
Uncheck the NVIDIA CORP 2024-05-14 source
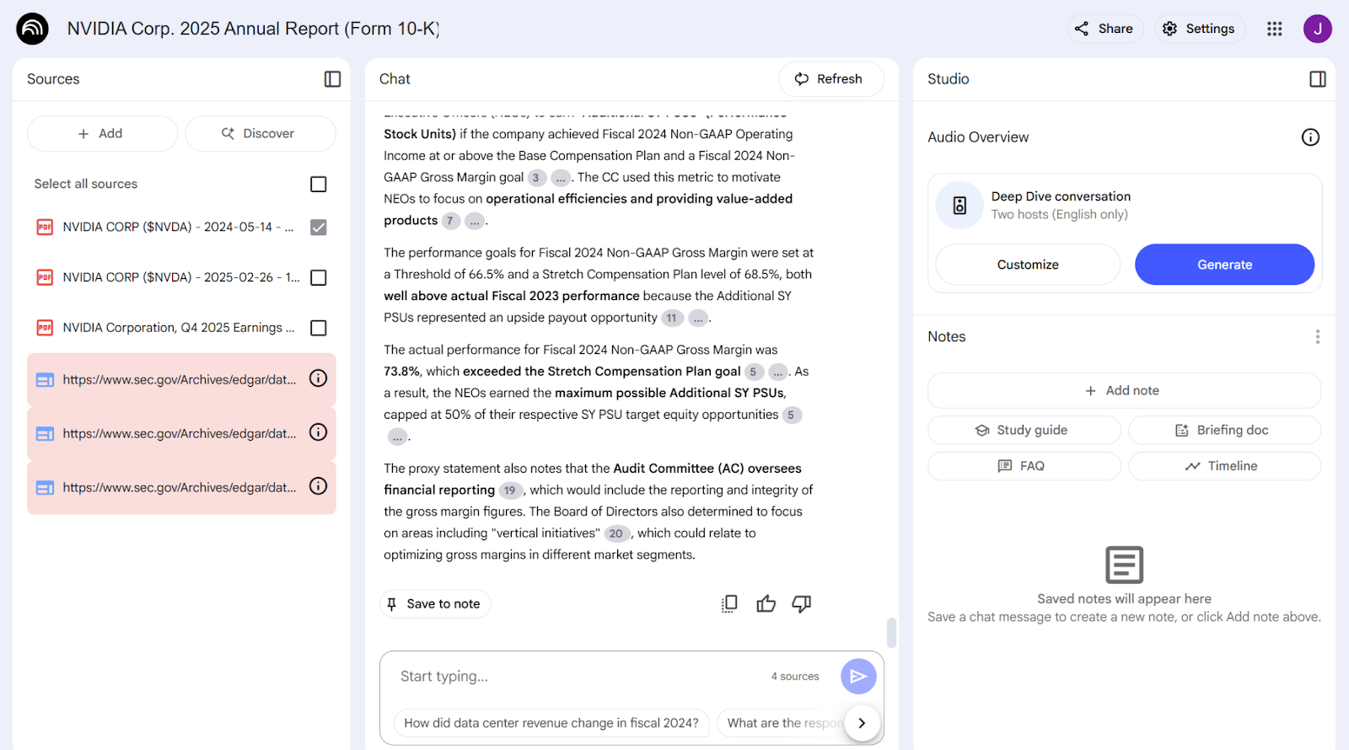pyautogui.click(x=318, y=228)
